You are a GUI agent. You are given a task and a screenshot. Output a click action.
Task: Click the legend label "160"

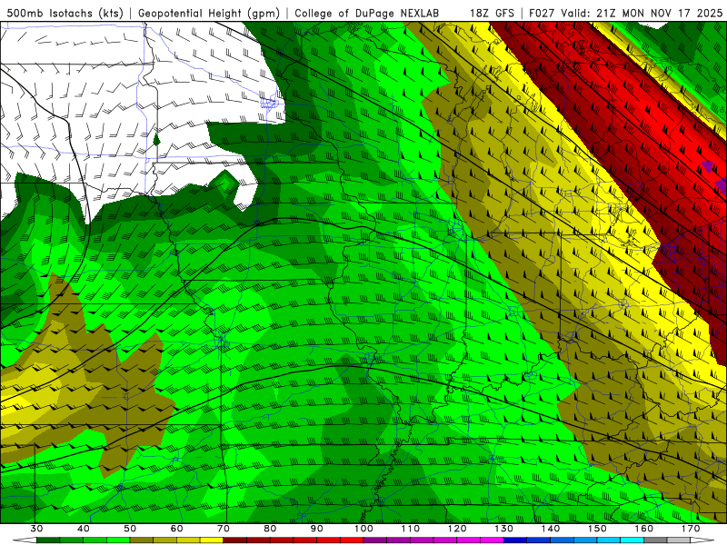[x=644, y=529]
